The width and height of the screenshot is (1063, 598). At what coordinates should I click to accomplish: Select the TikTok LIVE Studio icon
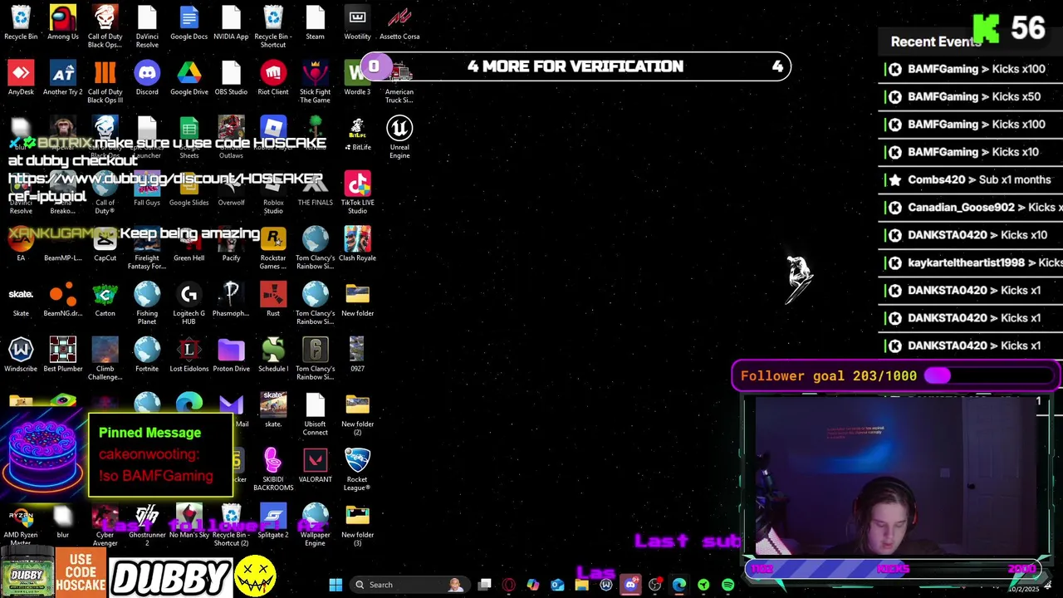point(357,192)
